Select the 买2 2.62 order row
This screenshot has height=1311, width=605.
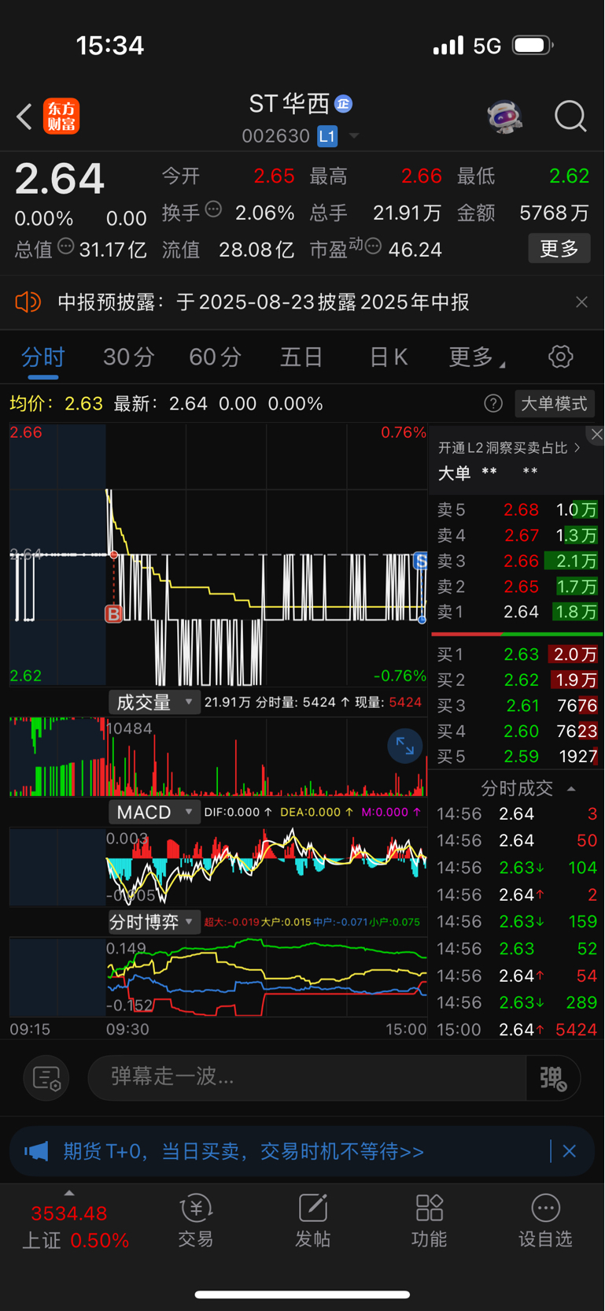coord(517,680)
